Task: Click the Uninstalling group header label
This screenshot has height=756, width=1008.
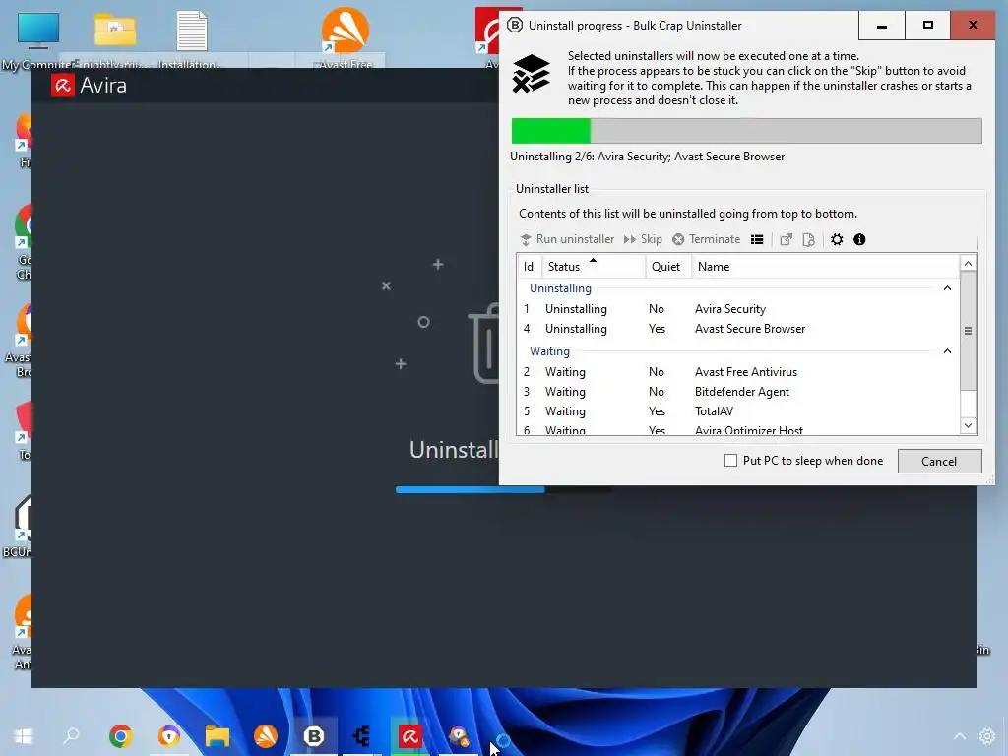Action: [560, 288]
